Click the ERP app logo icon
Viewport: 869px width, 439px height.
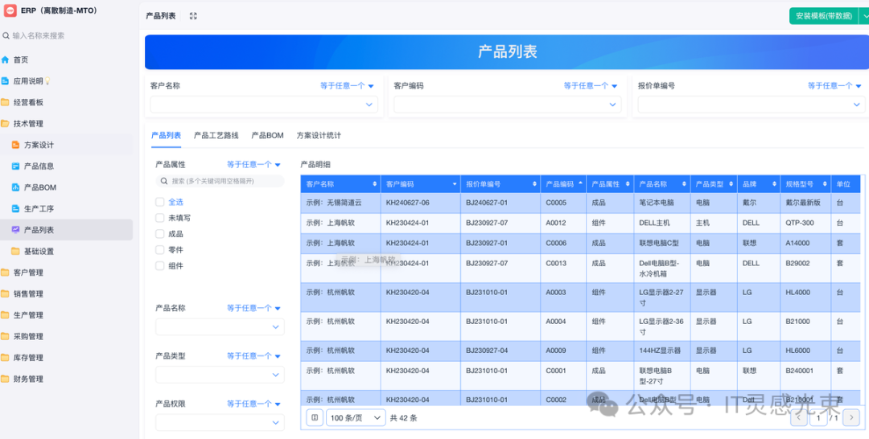[10, 10]
